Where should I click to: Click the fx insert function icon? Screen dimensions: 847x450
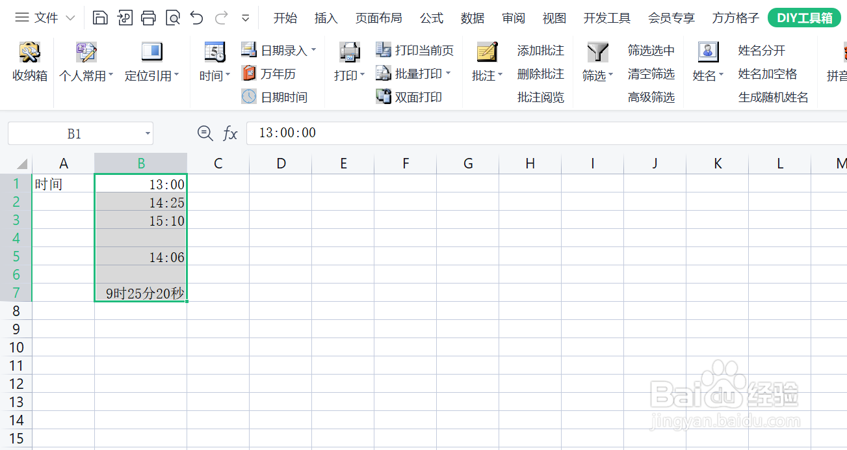[x=230, y=133]
